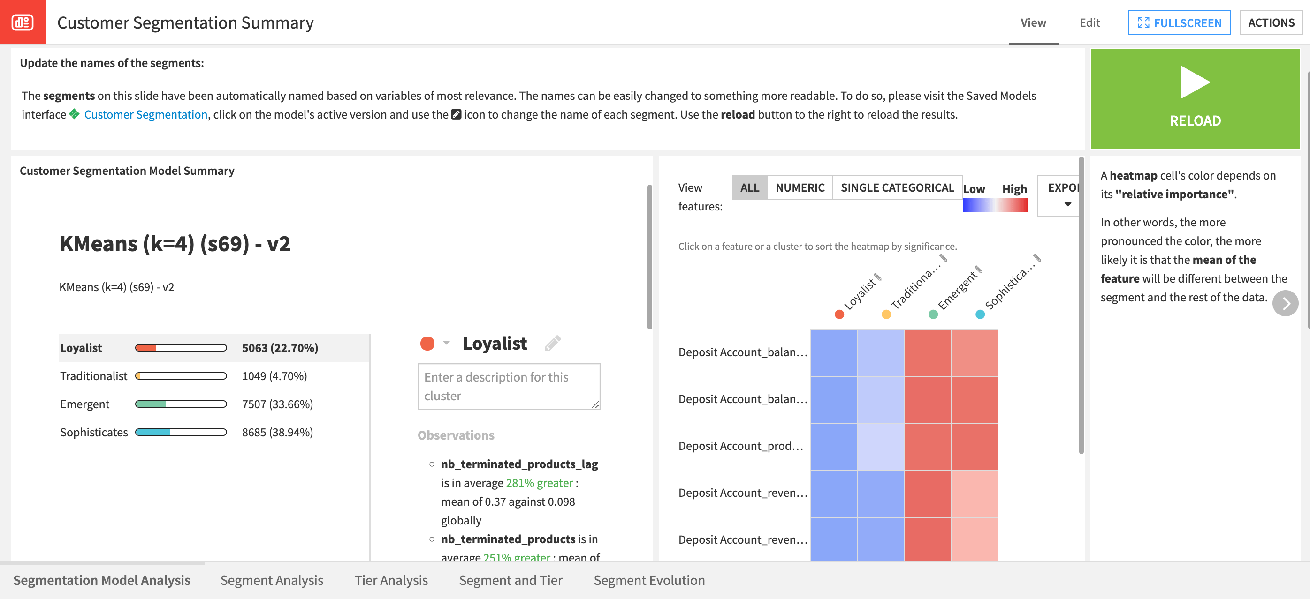Screen dimensions: 1310x599
Task: Enable the ALL features view
Action: 749,187
